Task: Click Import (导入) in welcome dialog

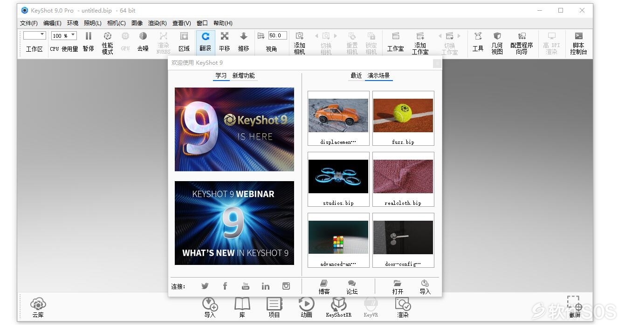Action: click(425, 287)
